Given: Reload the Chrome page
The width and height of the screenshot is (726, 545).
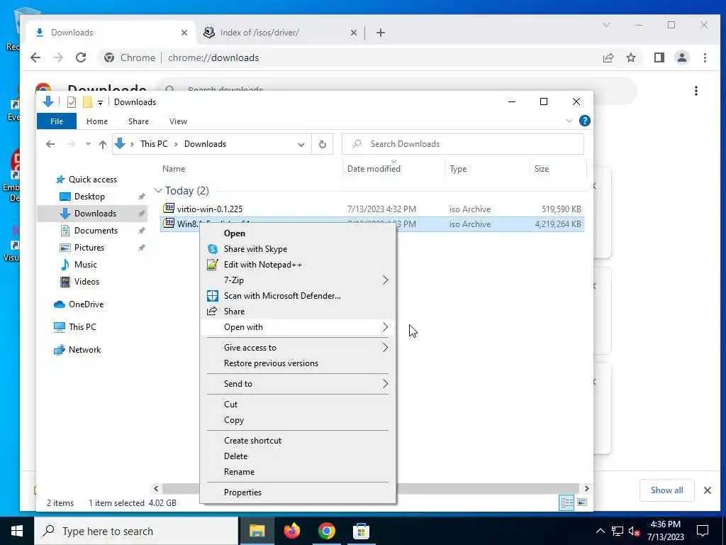Looking at the screenshot, I should point(81,57).
